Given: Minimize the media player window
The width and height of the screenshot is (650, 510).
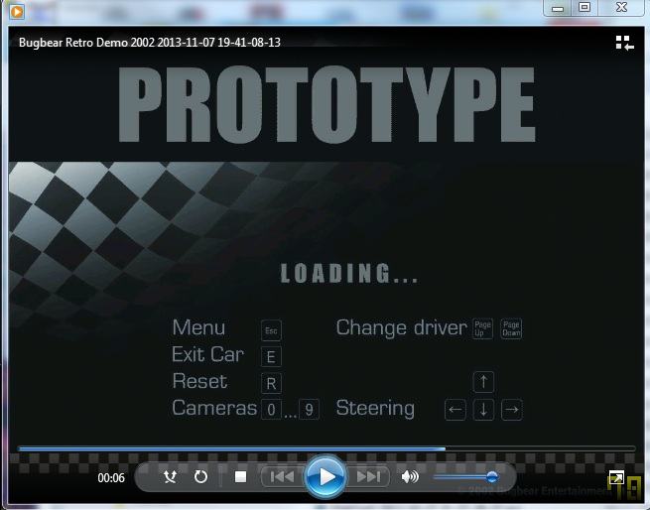Looking at the screenshot, I should [x=558, y=8].
